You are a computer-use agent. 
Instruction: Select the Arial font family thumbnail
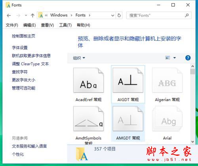pyautogui.click(x=167, y=118)
